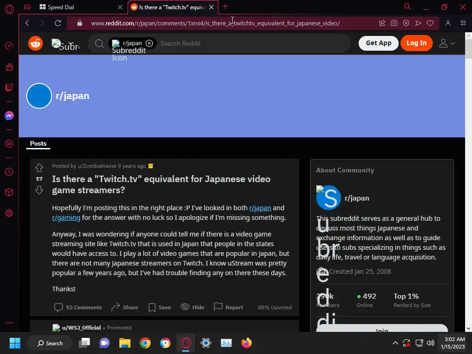This screenshot has width=472, height=354.
Task: Open GX Cleaner icon in sidebar
Action: point(9,67)
